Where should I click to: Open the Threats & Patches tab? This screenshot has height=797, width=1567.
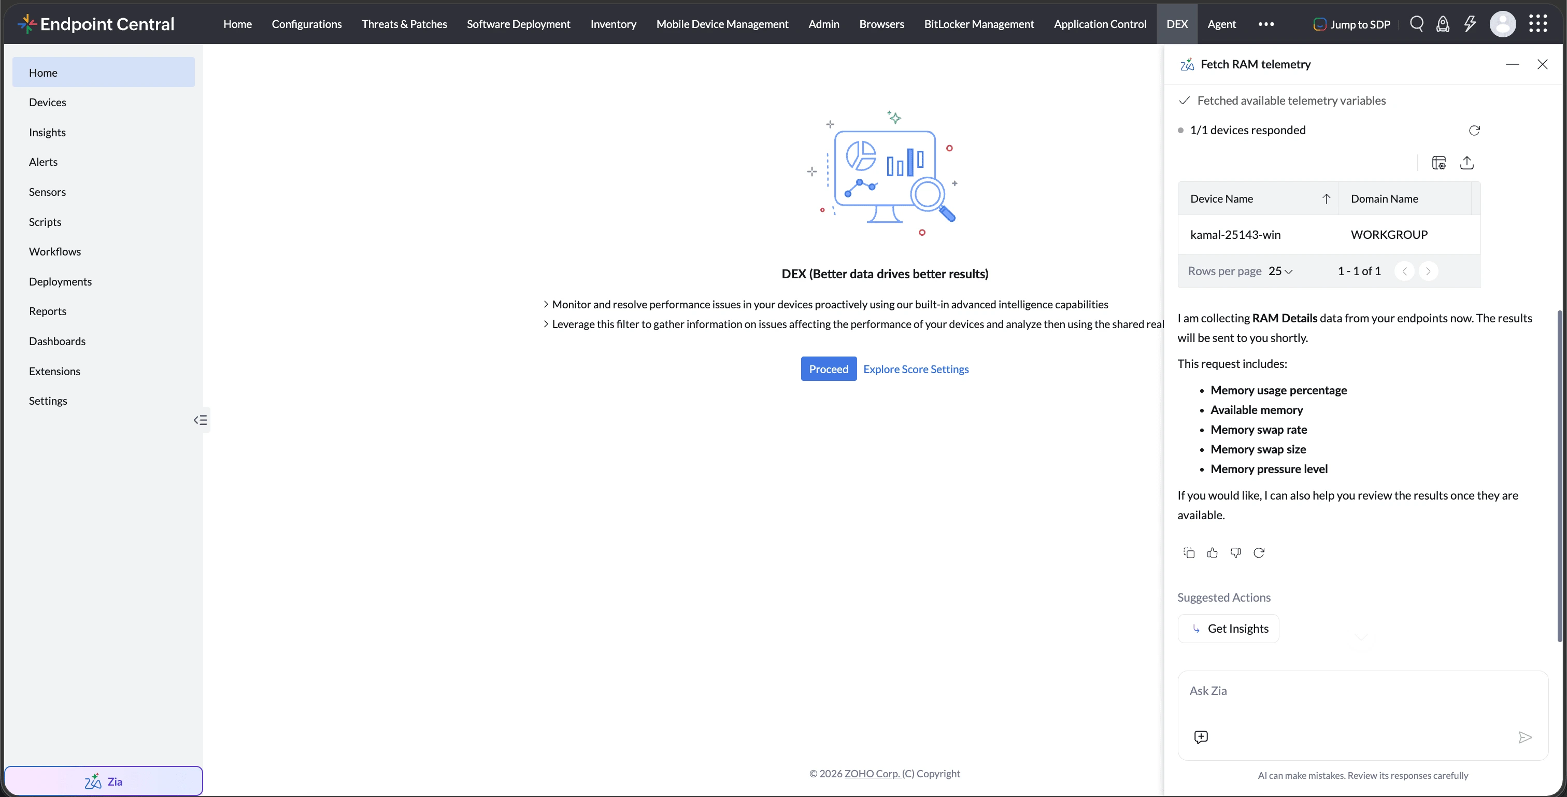pyautogui.click(x=404, y=24)
